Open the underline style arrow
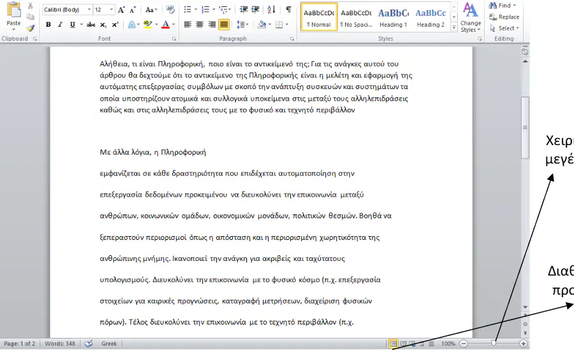 click(80, 25)
